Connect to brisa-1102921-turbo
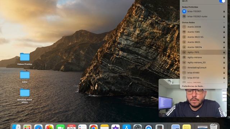 coord(203,16)
